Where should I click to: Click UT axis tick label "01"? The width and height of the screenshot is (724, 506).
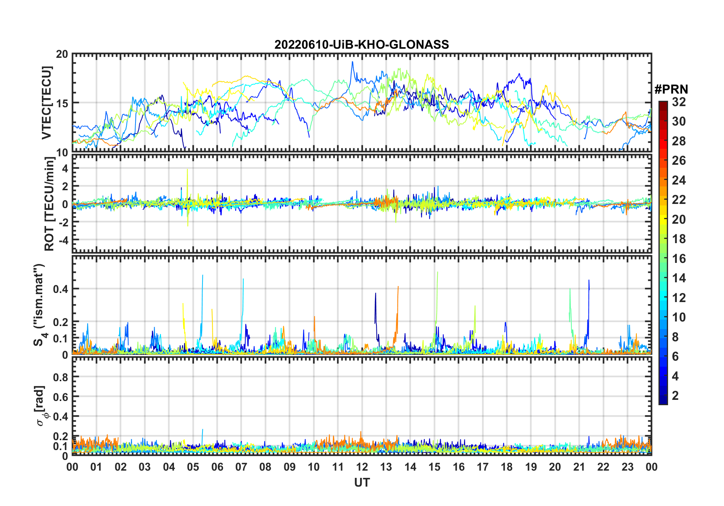[x=96, y=467]
